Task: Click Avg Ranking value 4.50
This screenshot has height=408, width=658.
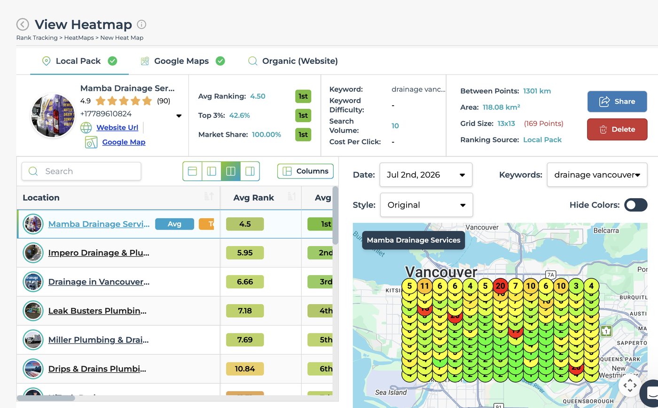Action: click(258, 96)
